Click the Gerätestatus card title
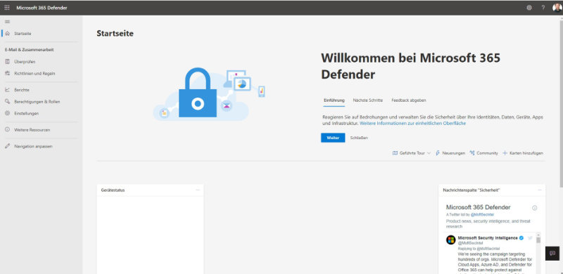The image size is (563, 274). 113,190
